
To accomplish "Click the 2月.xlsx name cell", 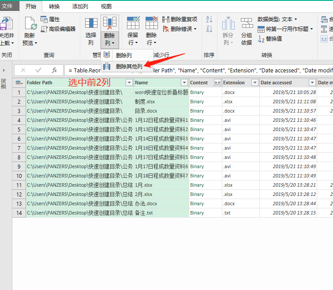I will (x=161, y=194).
